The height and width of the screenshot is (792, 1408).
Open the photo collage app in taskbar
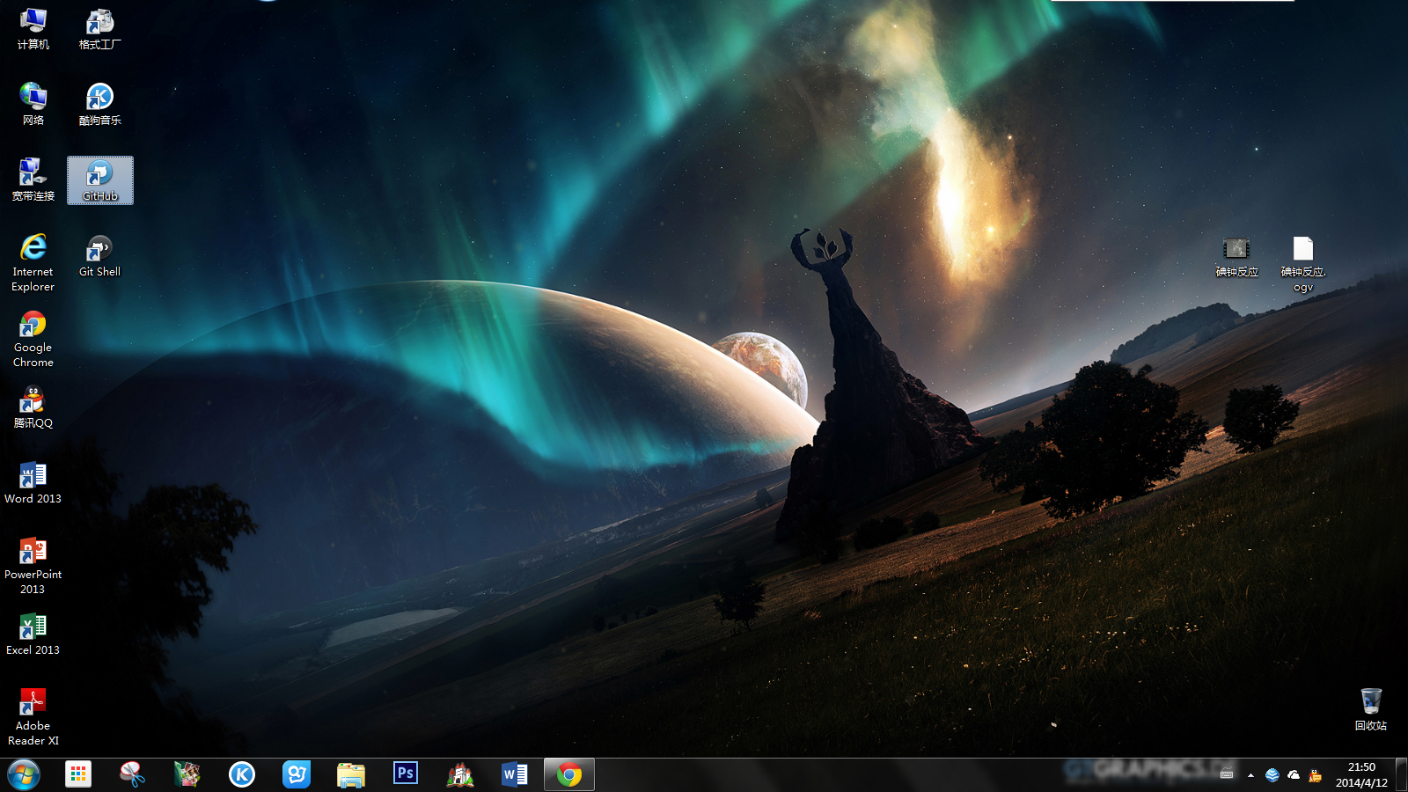click(187, 774)
